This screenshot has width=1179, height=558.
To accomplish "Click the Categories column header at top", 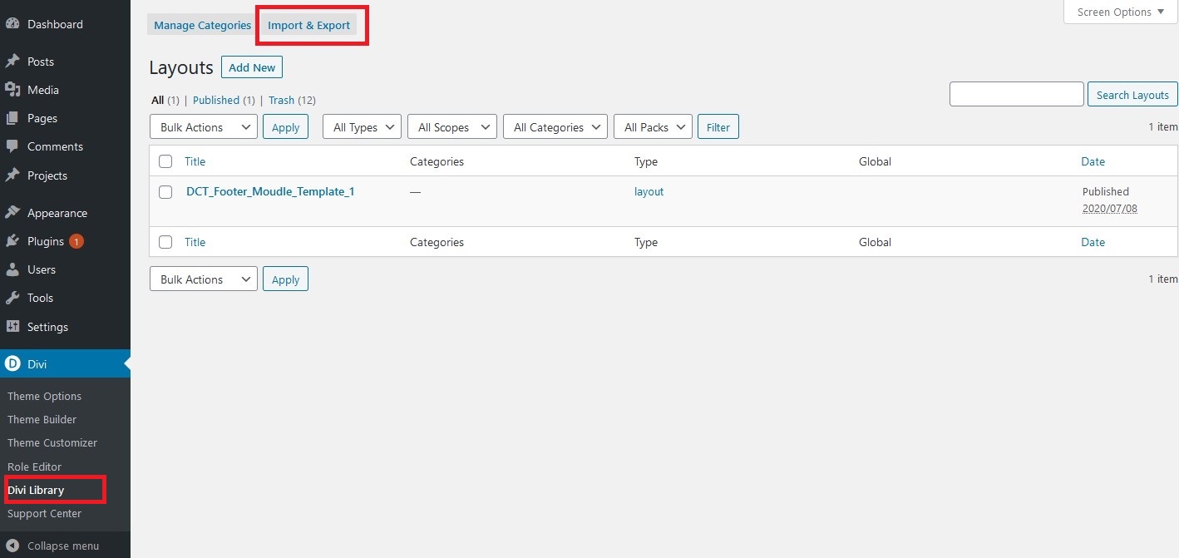I will click(437, 161).
